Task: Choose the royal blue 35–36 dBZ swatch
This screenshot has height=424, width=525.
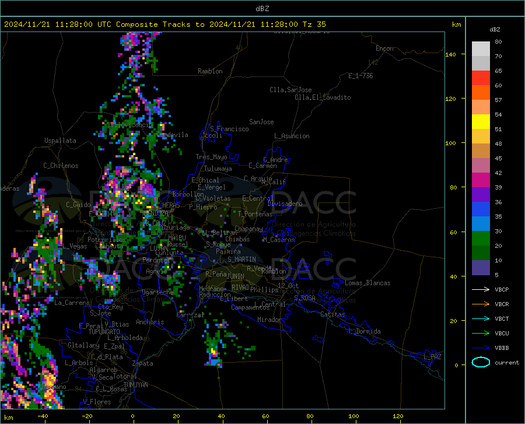Action: pos(481,209)
